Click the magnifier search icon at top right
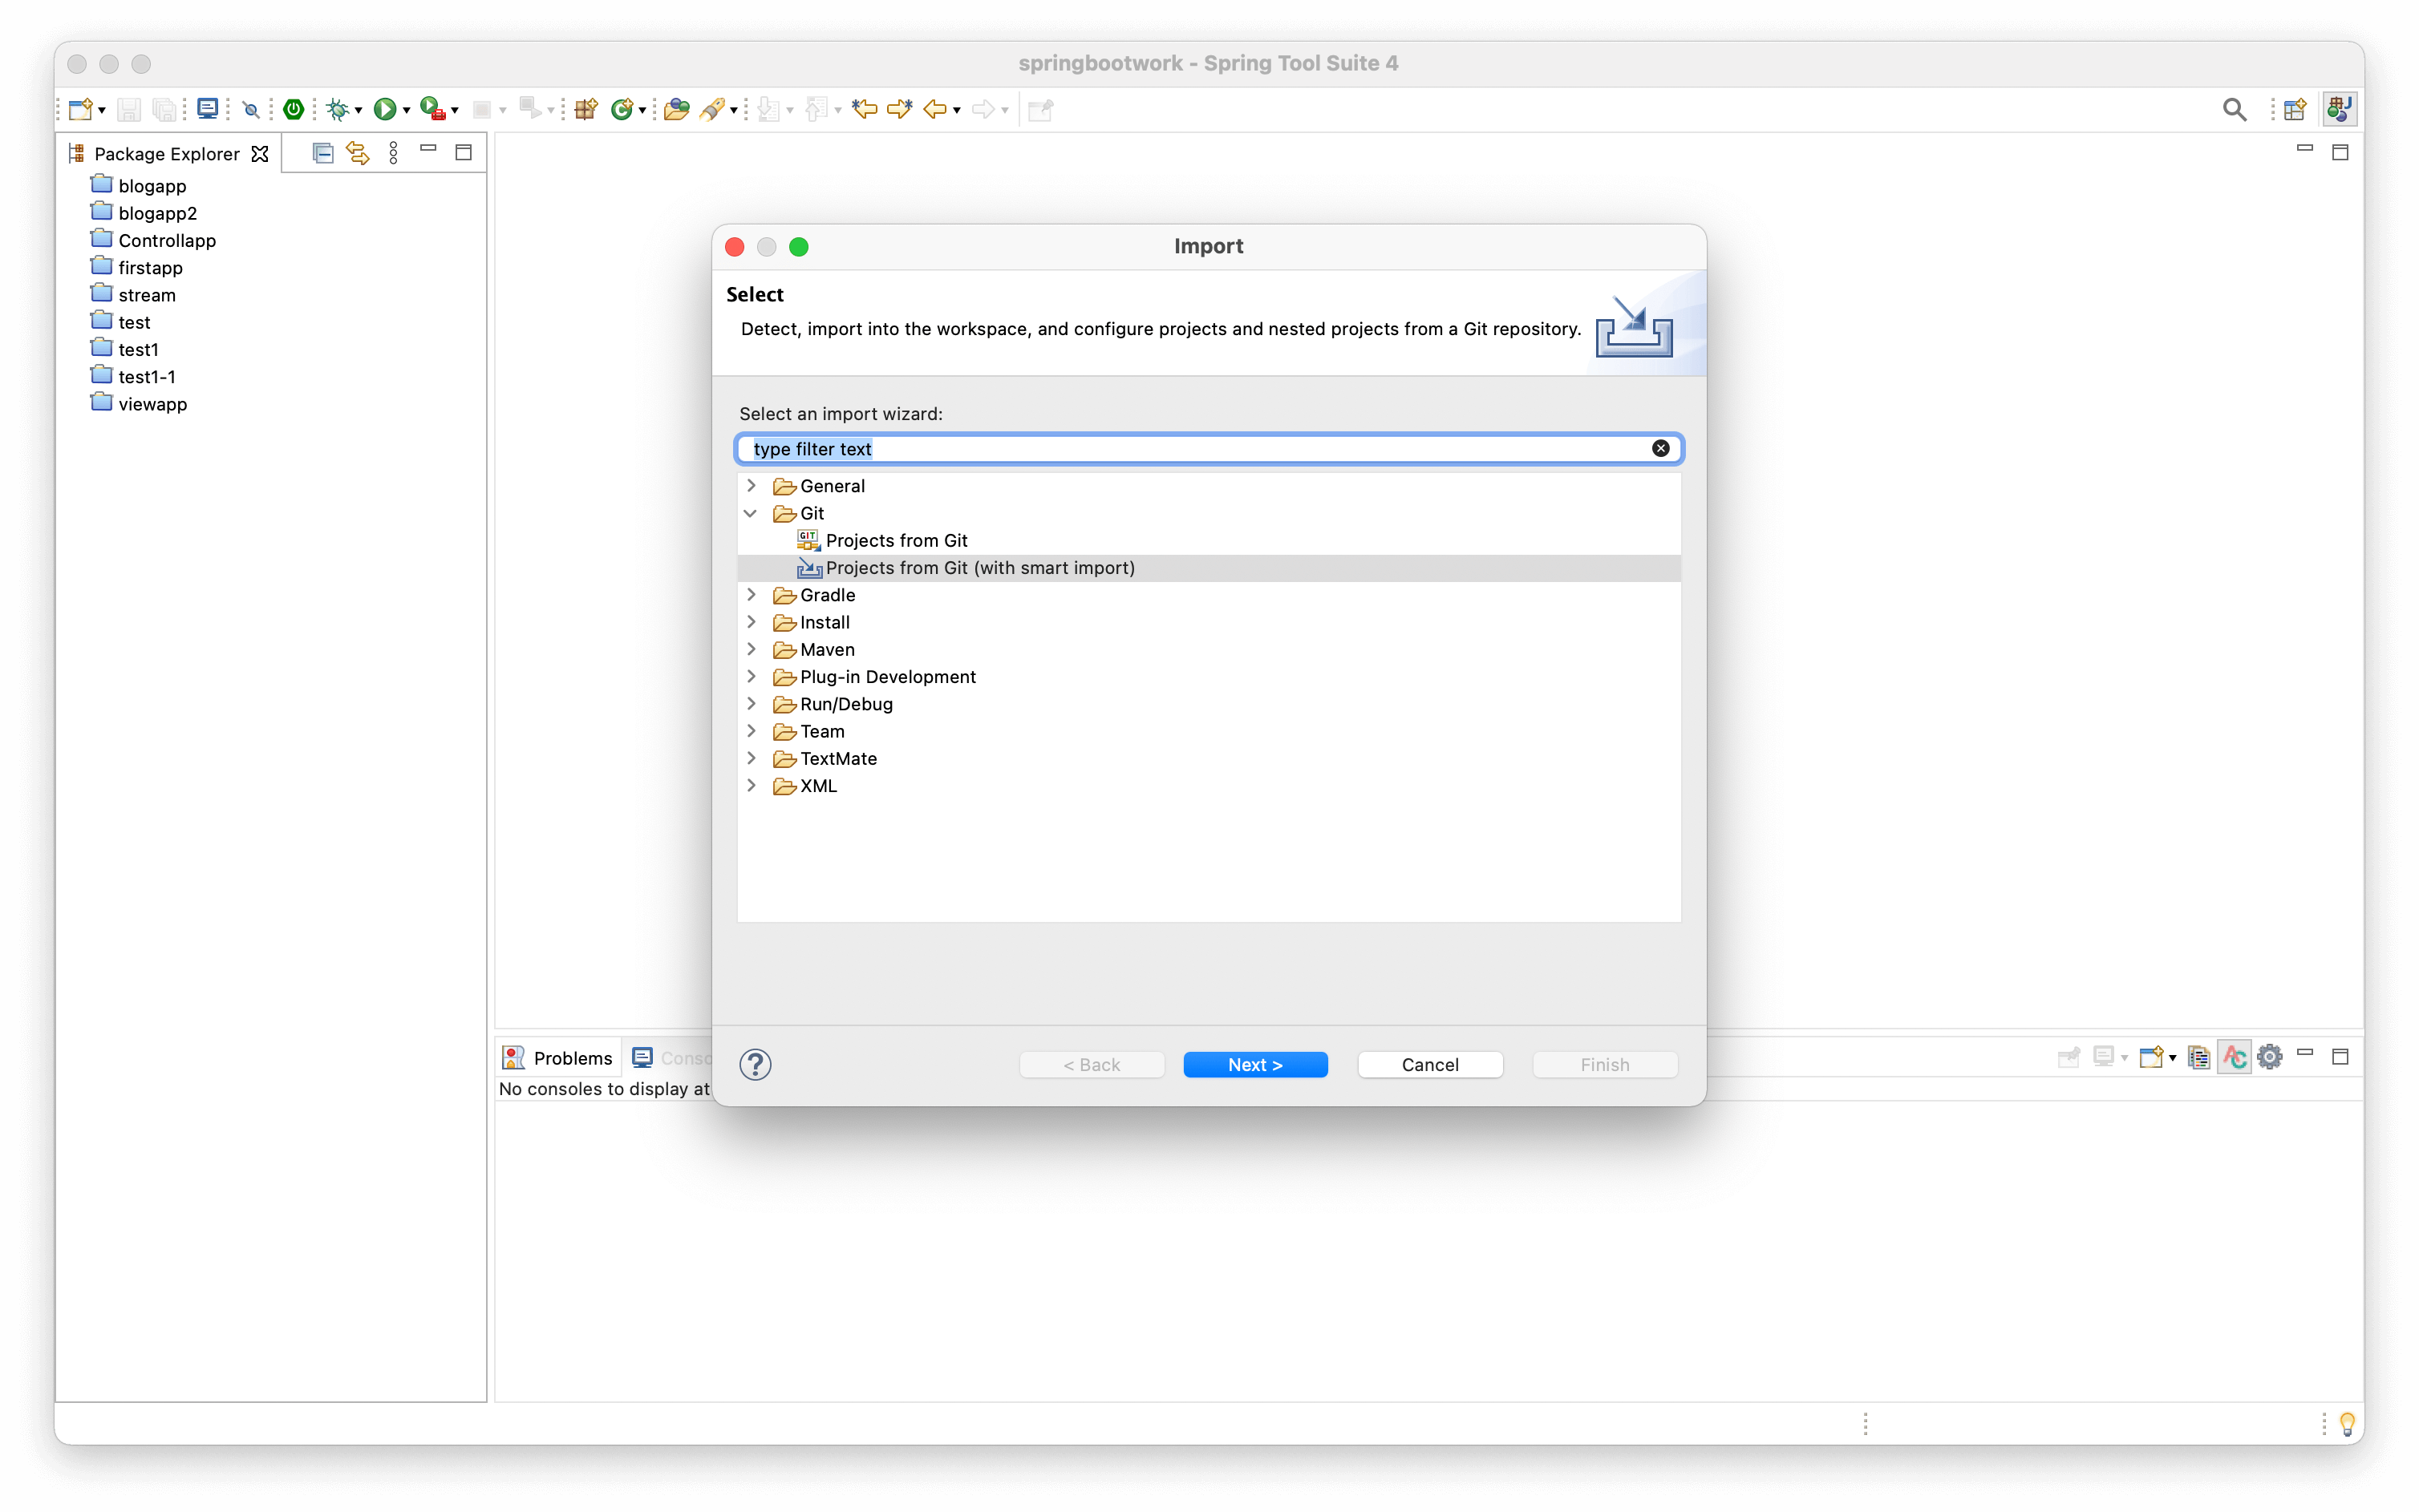Screen dimensions: 2419x1512 tap(2234, 109)
